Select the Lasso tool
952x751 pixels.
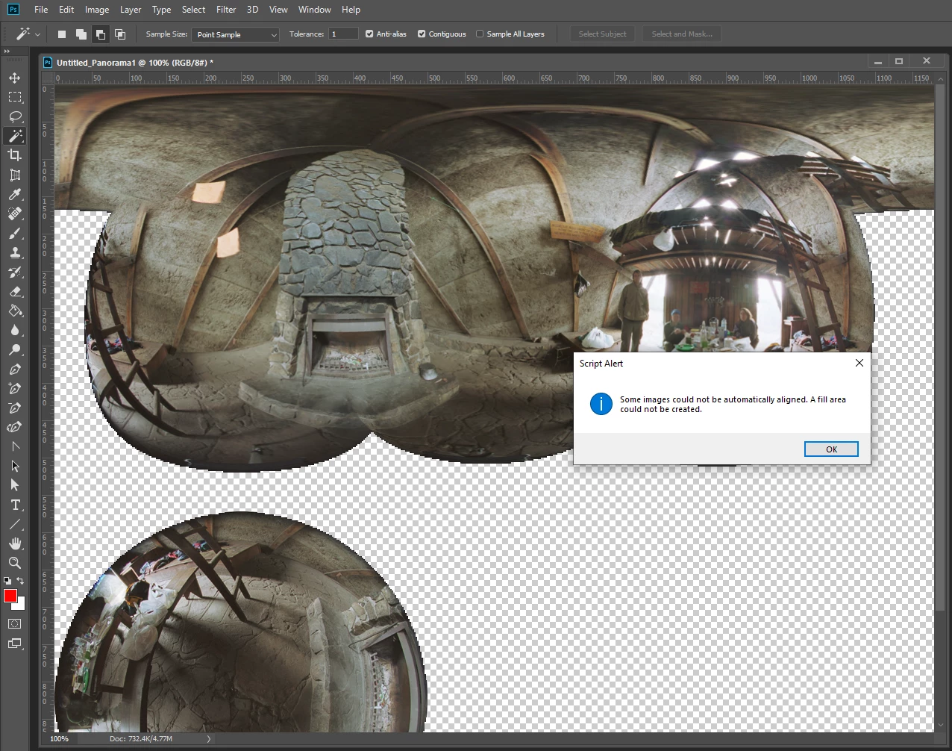coord(15,116)
